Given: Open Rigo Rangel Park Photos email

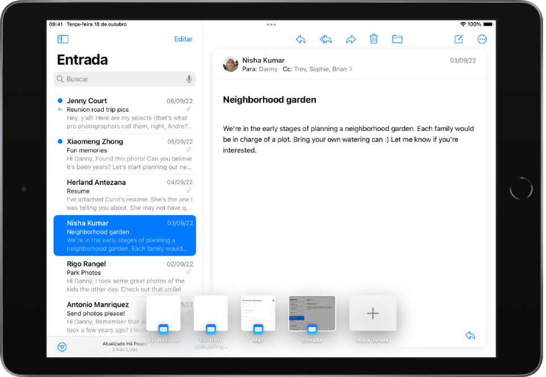Looking at the screenshot, I should pyautogui.click(x=125, y=276).
